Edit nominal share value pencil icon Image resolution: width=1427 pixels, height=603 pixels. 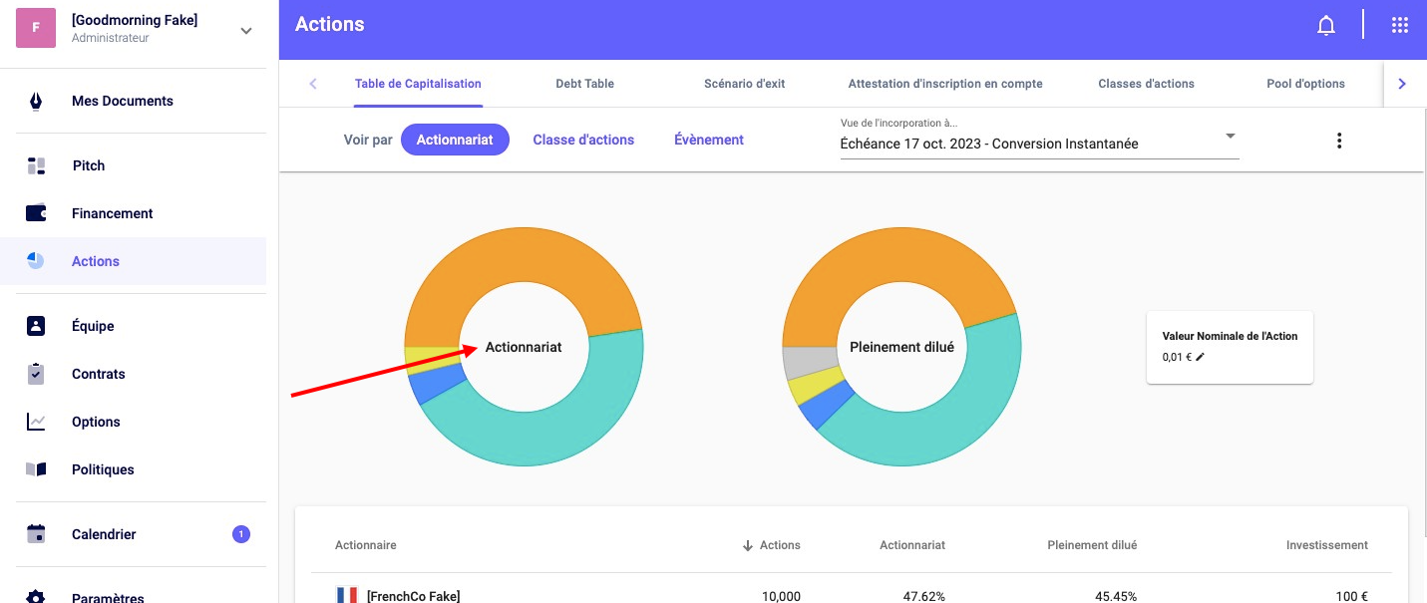1200,356
